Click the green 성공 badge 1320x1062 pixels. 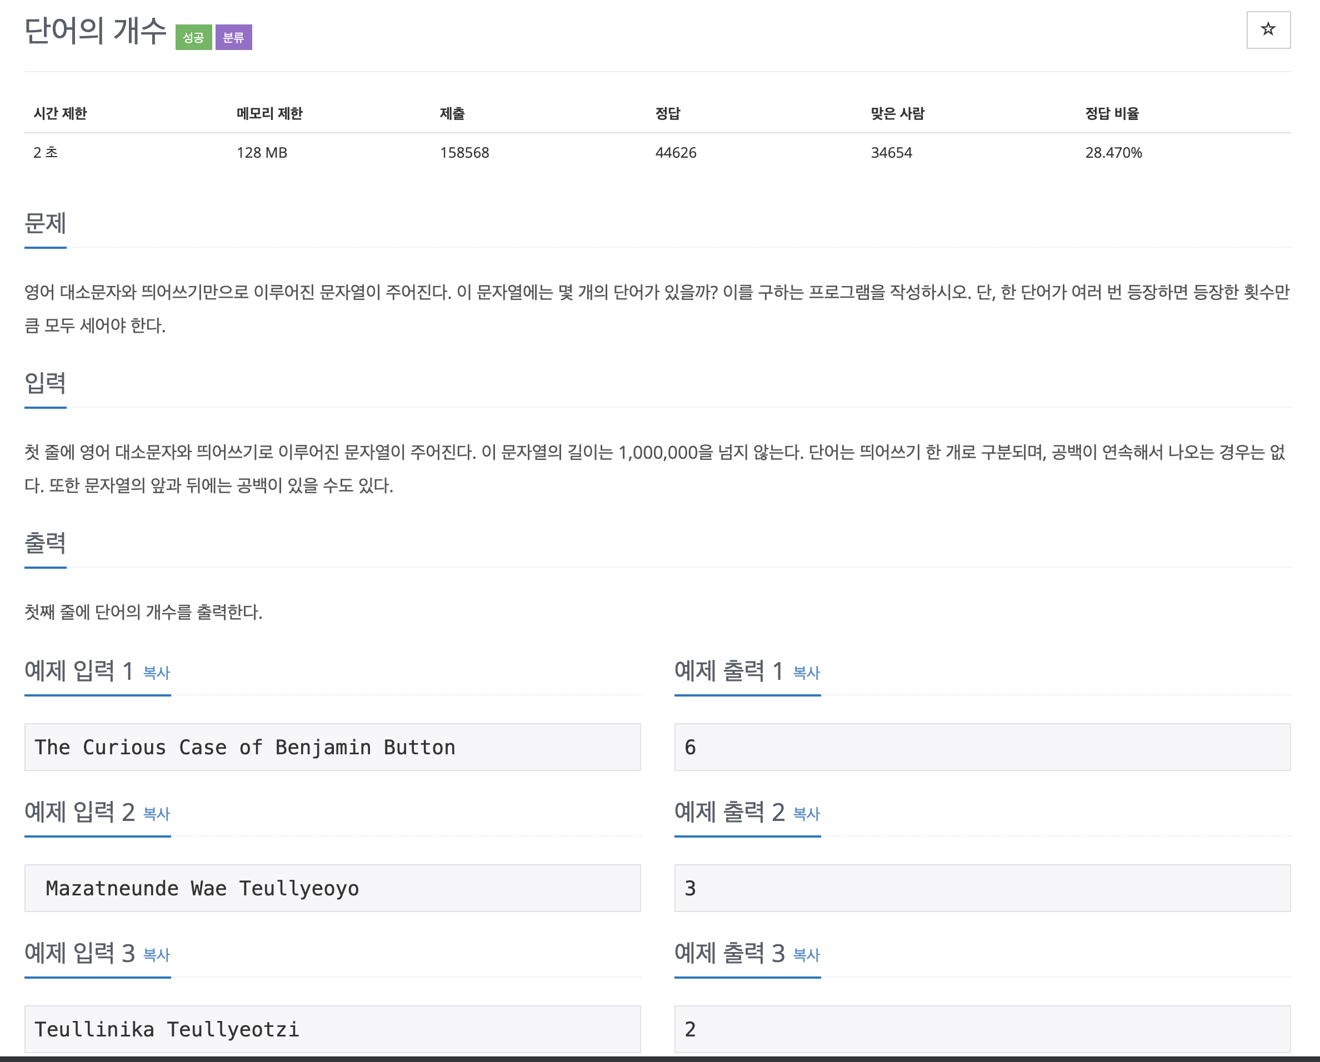pyautogui.click(x=193, y=37)
